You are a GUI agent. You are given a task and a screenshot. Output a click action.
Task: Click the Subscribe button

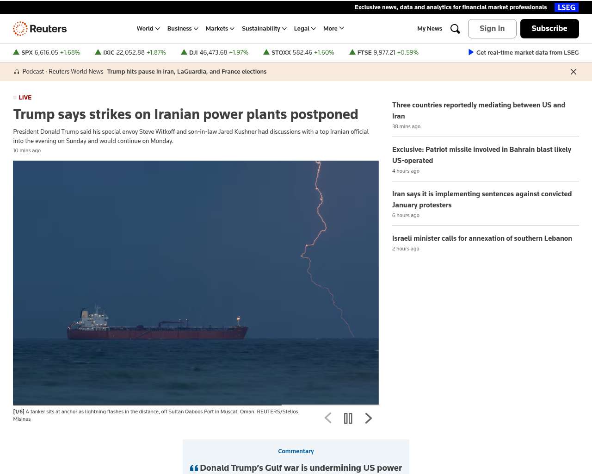tap(549, 29)
